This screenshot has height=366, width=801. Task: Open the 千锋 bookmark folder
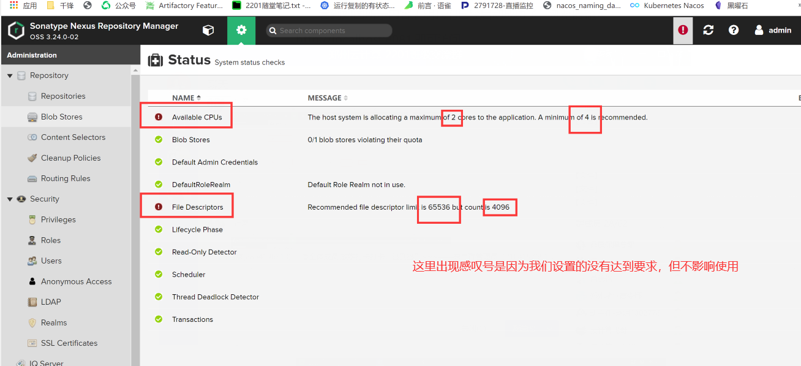coord(60,6)
